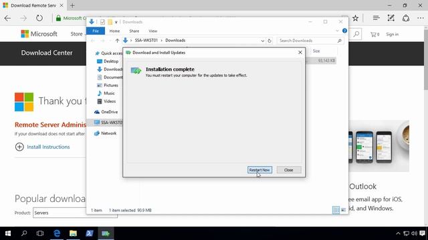Viewport: 428px width, 240px height.
Task: Click Sign in on Microsoft site
Action: point(393,34)
